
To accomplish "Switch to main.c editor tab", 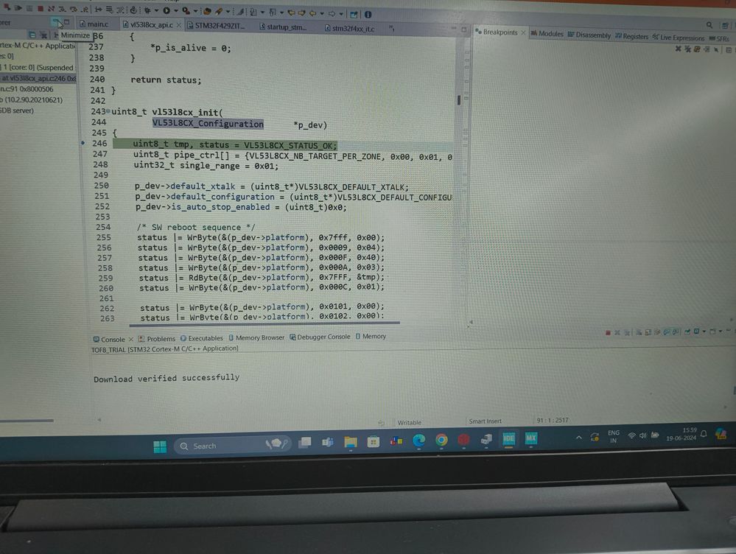I will point(94,24).
